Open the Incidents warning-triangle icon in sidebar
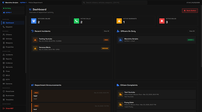 (x=4, y=55)
